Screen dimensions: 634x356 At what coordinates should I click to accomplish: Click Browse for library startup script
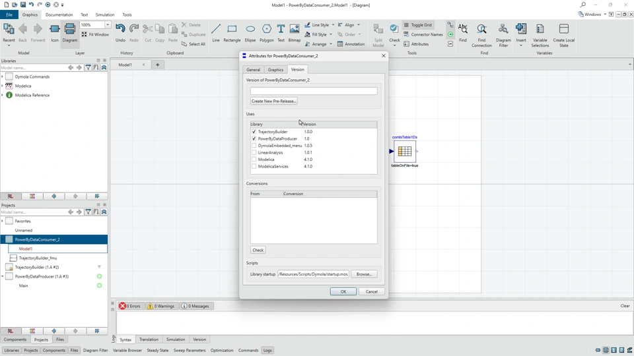click(x=364, y=274)
